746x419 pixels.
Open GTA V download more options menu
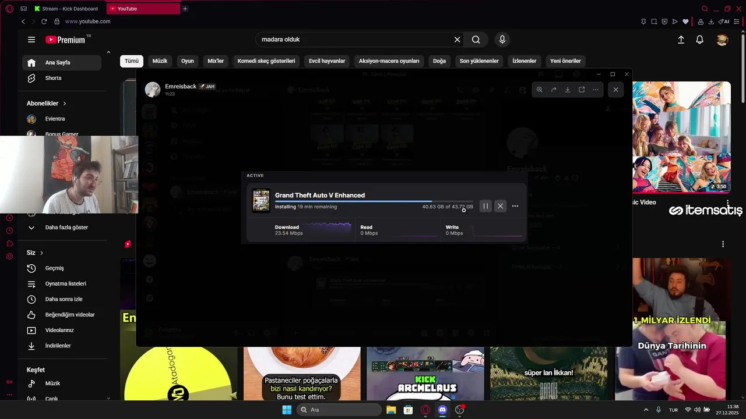click(515, 206)
